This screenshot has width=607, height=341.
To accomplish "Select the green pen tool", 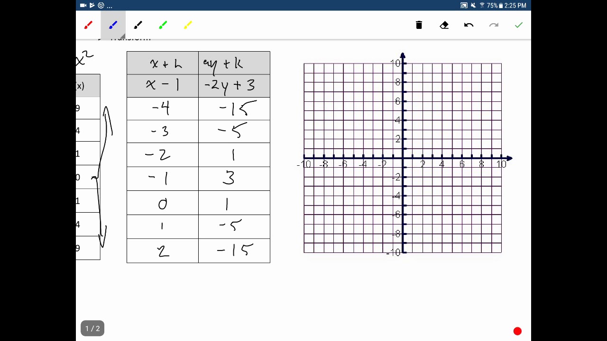I will (x=163, y=25).
